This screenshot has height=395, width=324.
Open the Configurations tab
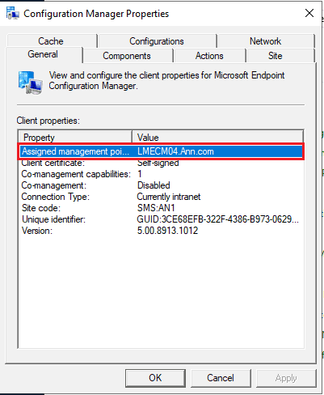(x=157, y=41)
